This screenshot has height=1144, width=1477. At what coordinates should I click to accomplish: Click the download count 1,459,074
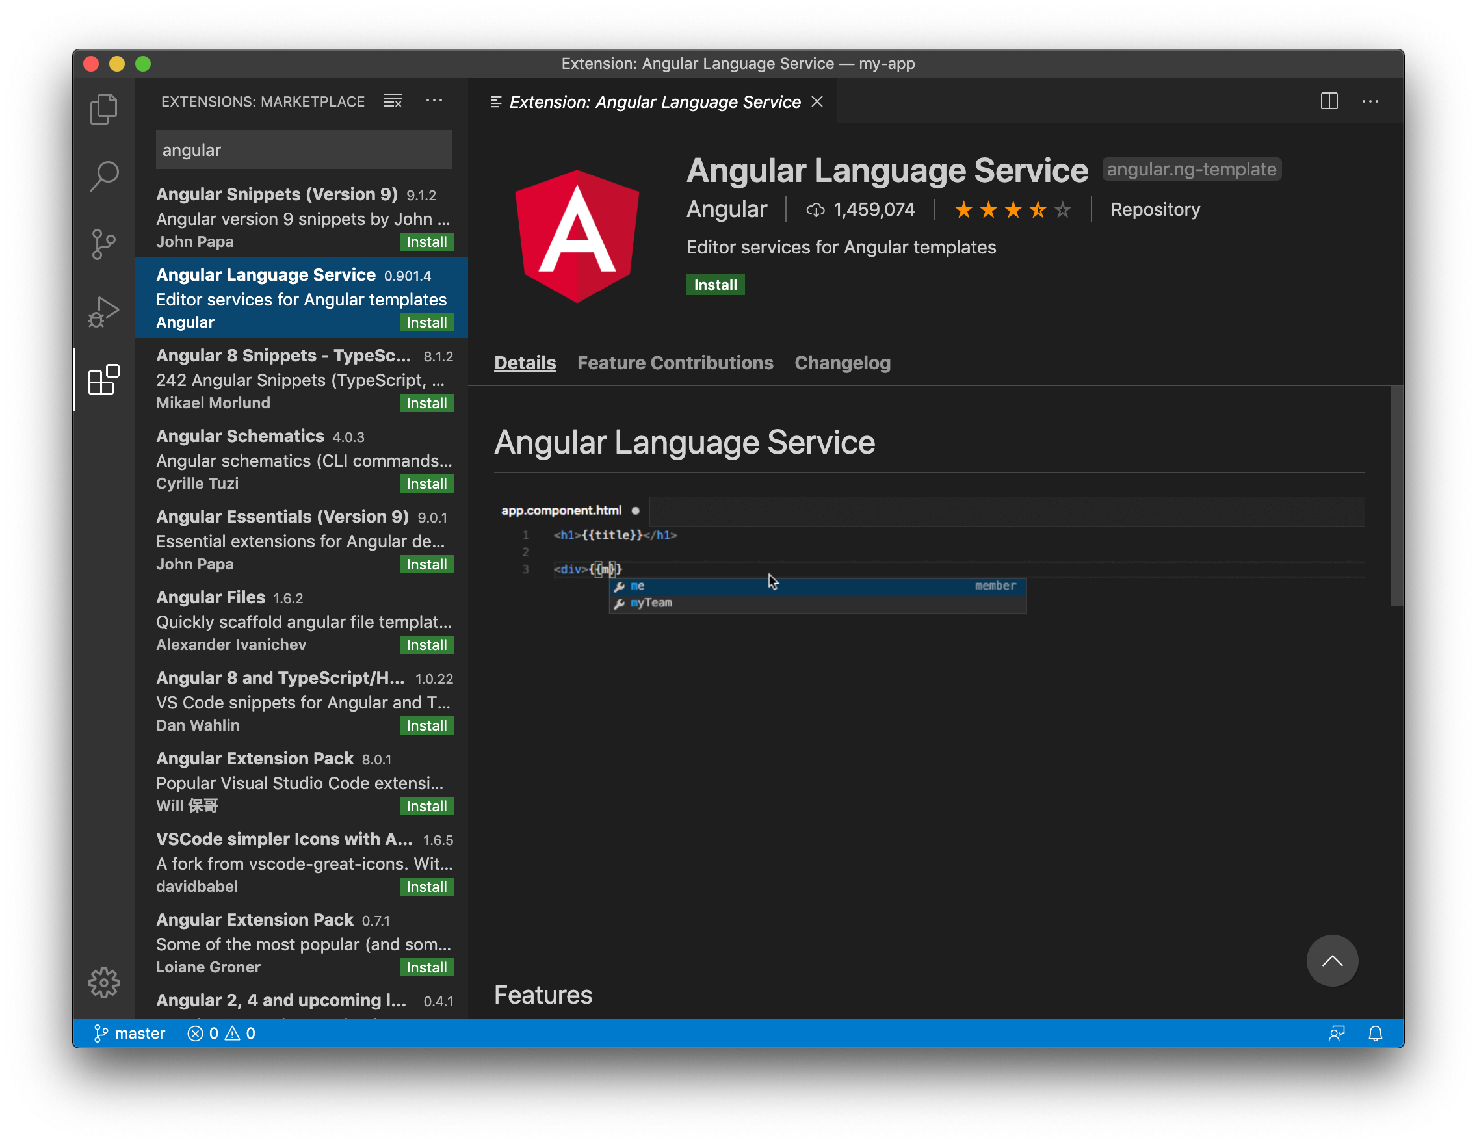[874, 209]
